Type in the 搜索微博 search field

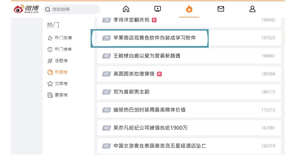coord(74,9)
